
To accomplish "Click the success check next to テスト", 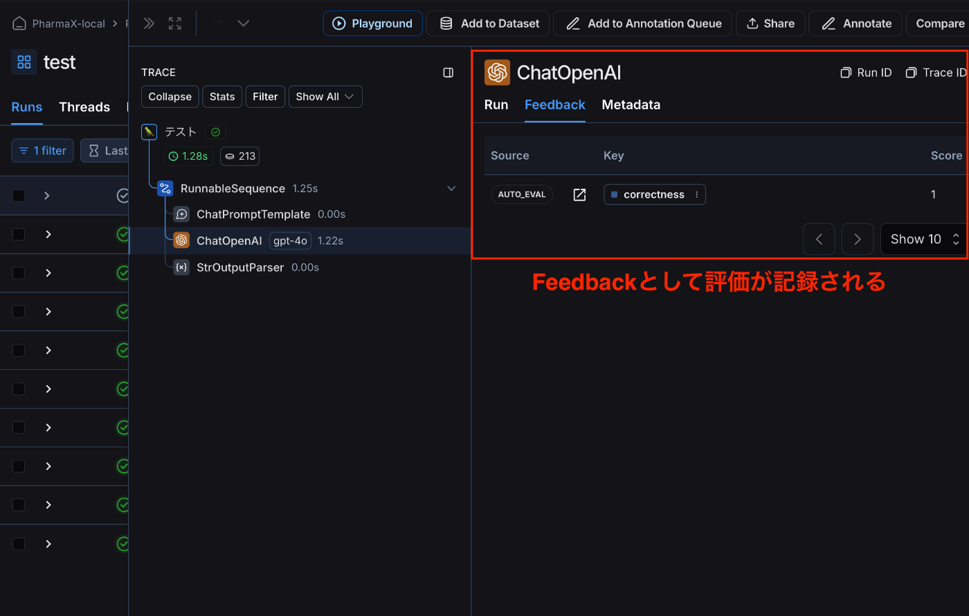I will point(215,132).
